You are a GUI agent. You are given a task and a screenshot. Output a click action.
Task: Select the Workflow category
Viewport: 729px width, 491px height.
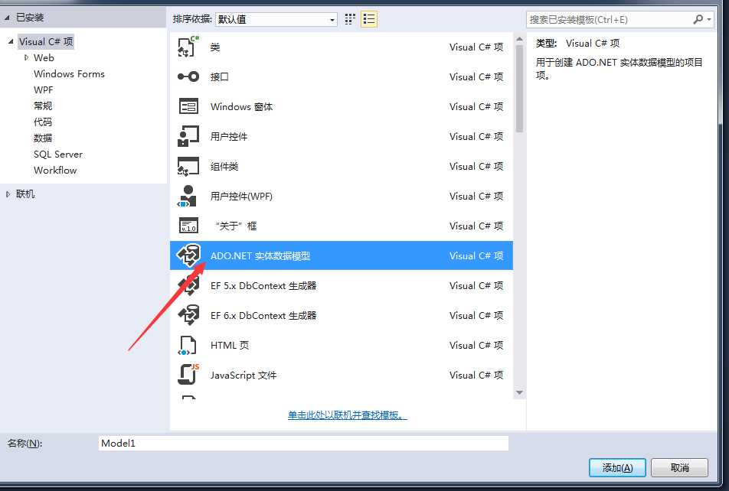pos(55,170)
